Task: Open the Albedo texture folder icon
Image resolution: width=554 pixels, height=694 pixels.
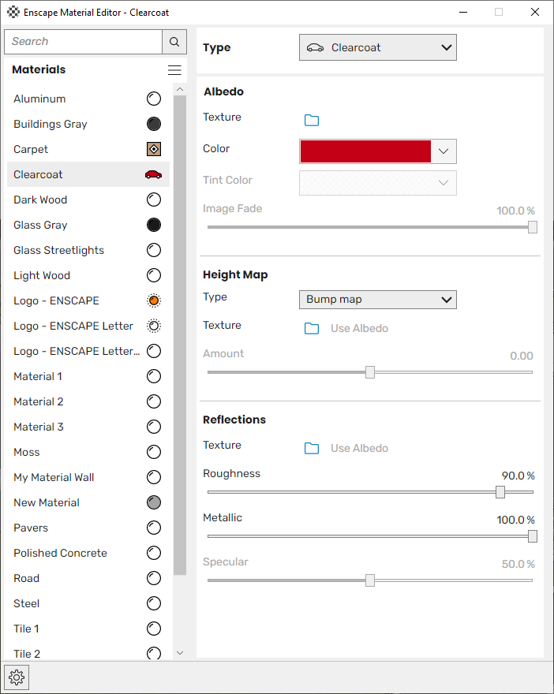Action: [311, 120]
